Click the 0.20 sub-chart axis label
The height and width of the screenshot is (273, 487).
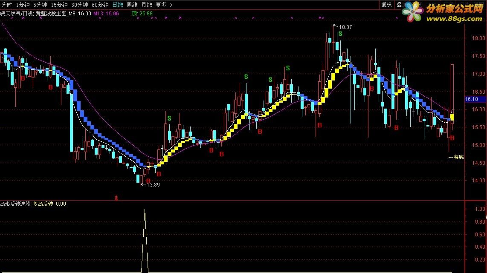[x=480, y=260]
